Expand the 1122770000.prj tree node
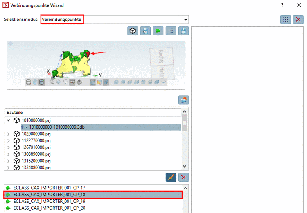 pos(9,140)
